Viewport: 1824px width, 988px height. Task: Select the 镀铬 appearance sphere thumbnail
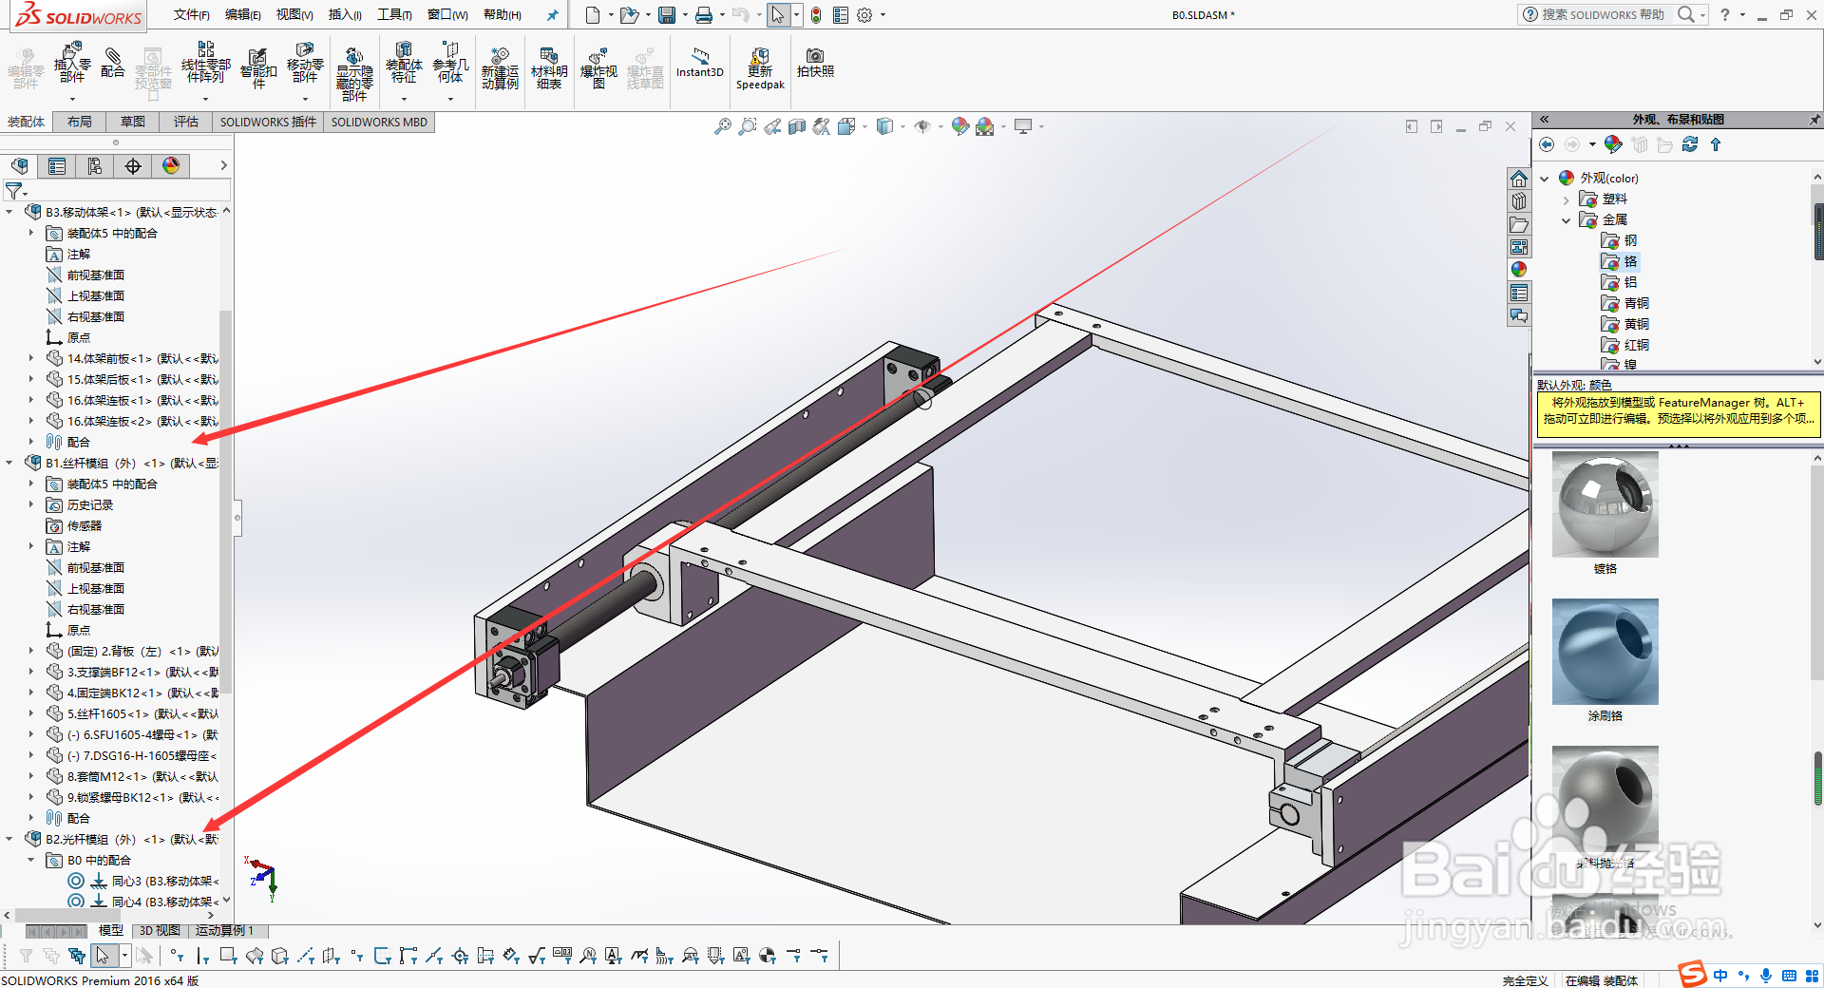pyautogui.click(x=1604, y=504)
